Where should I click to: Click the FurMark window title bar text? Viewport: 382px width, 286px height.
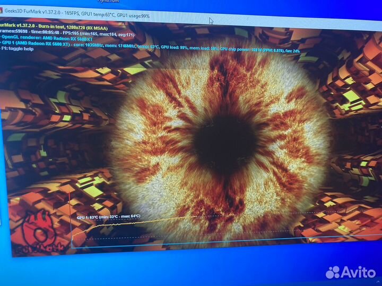tap(77, 13)
